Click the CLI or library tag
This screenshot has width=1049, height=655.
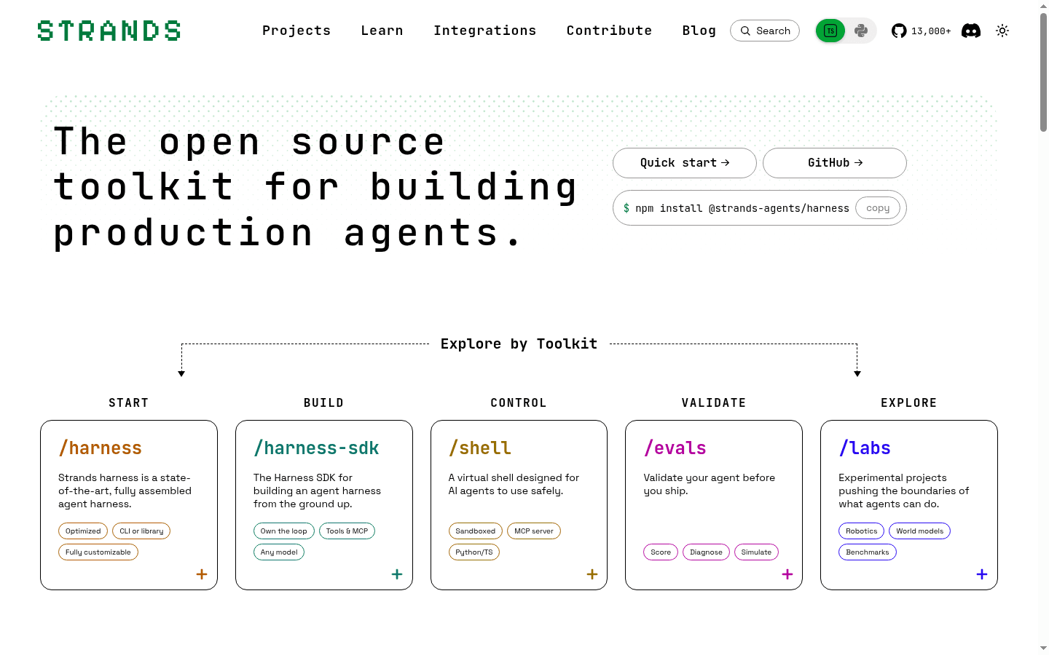pyautogui.click(x=141, y=531)
